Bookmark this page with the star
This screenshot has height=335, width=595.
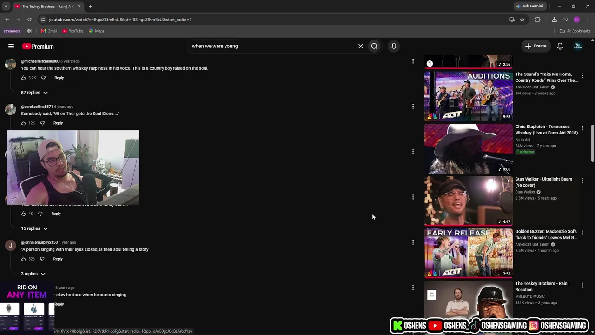[x=522, y=20]
